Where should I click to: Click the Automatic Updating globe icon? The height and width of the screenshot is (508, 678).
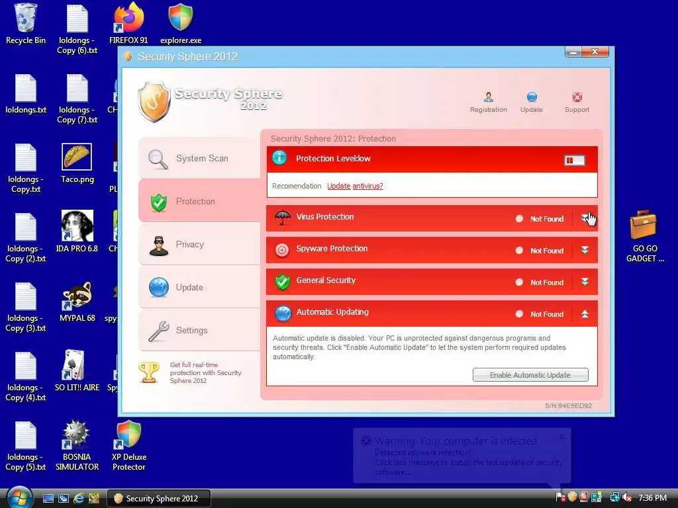coord(283,314)
